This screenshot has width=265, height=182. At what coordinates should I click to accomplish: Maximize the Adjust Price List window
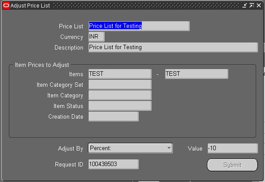point(251,5)
